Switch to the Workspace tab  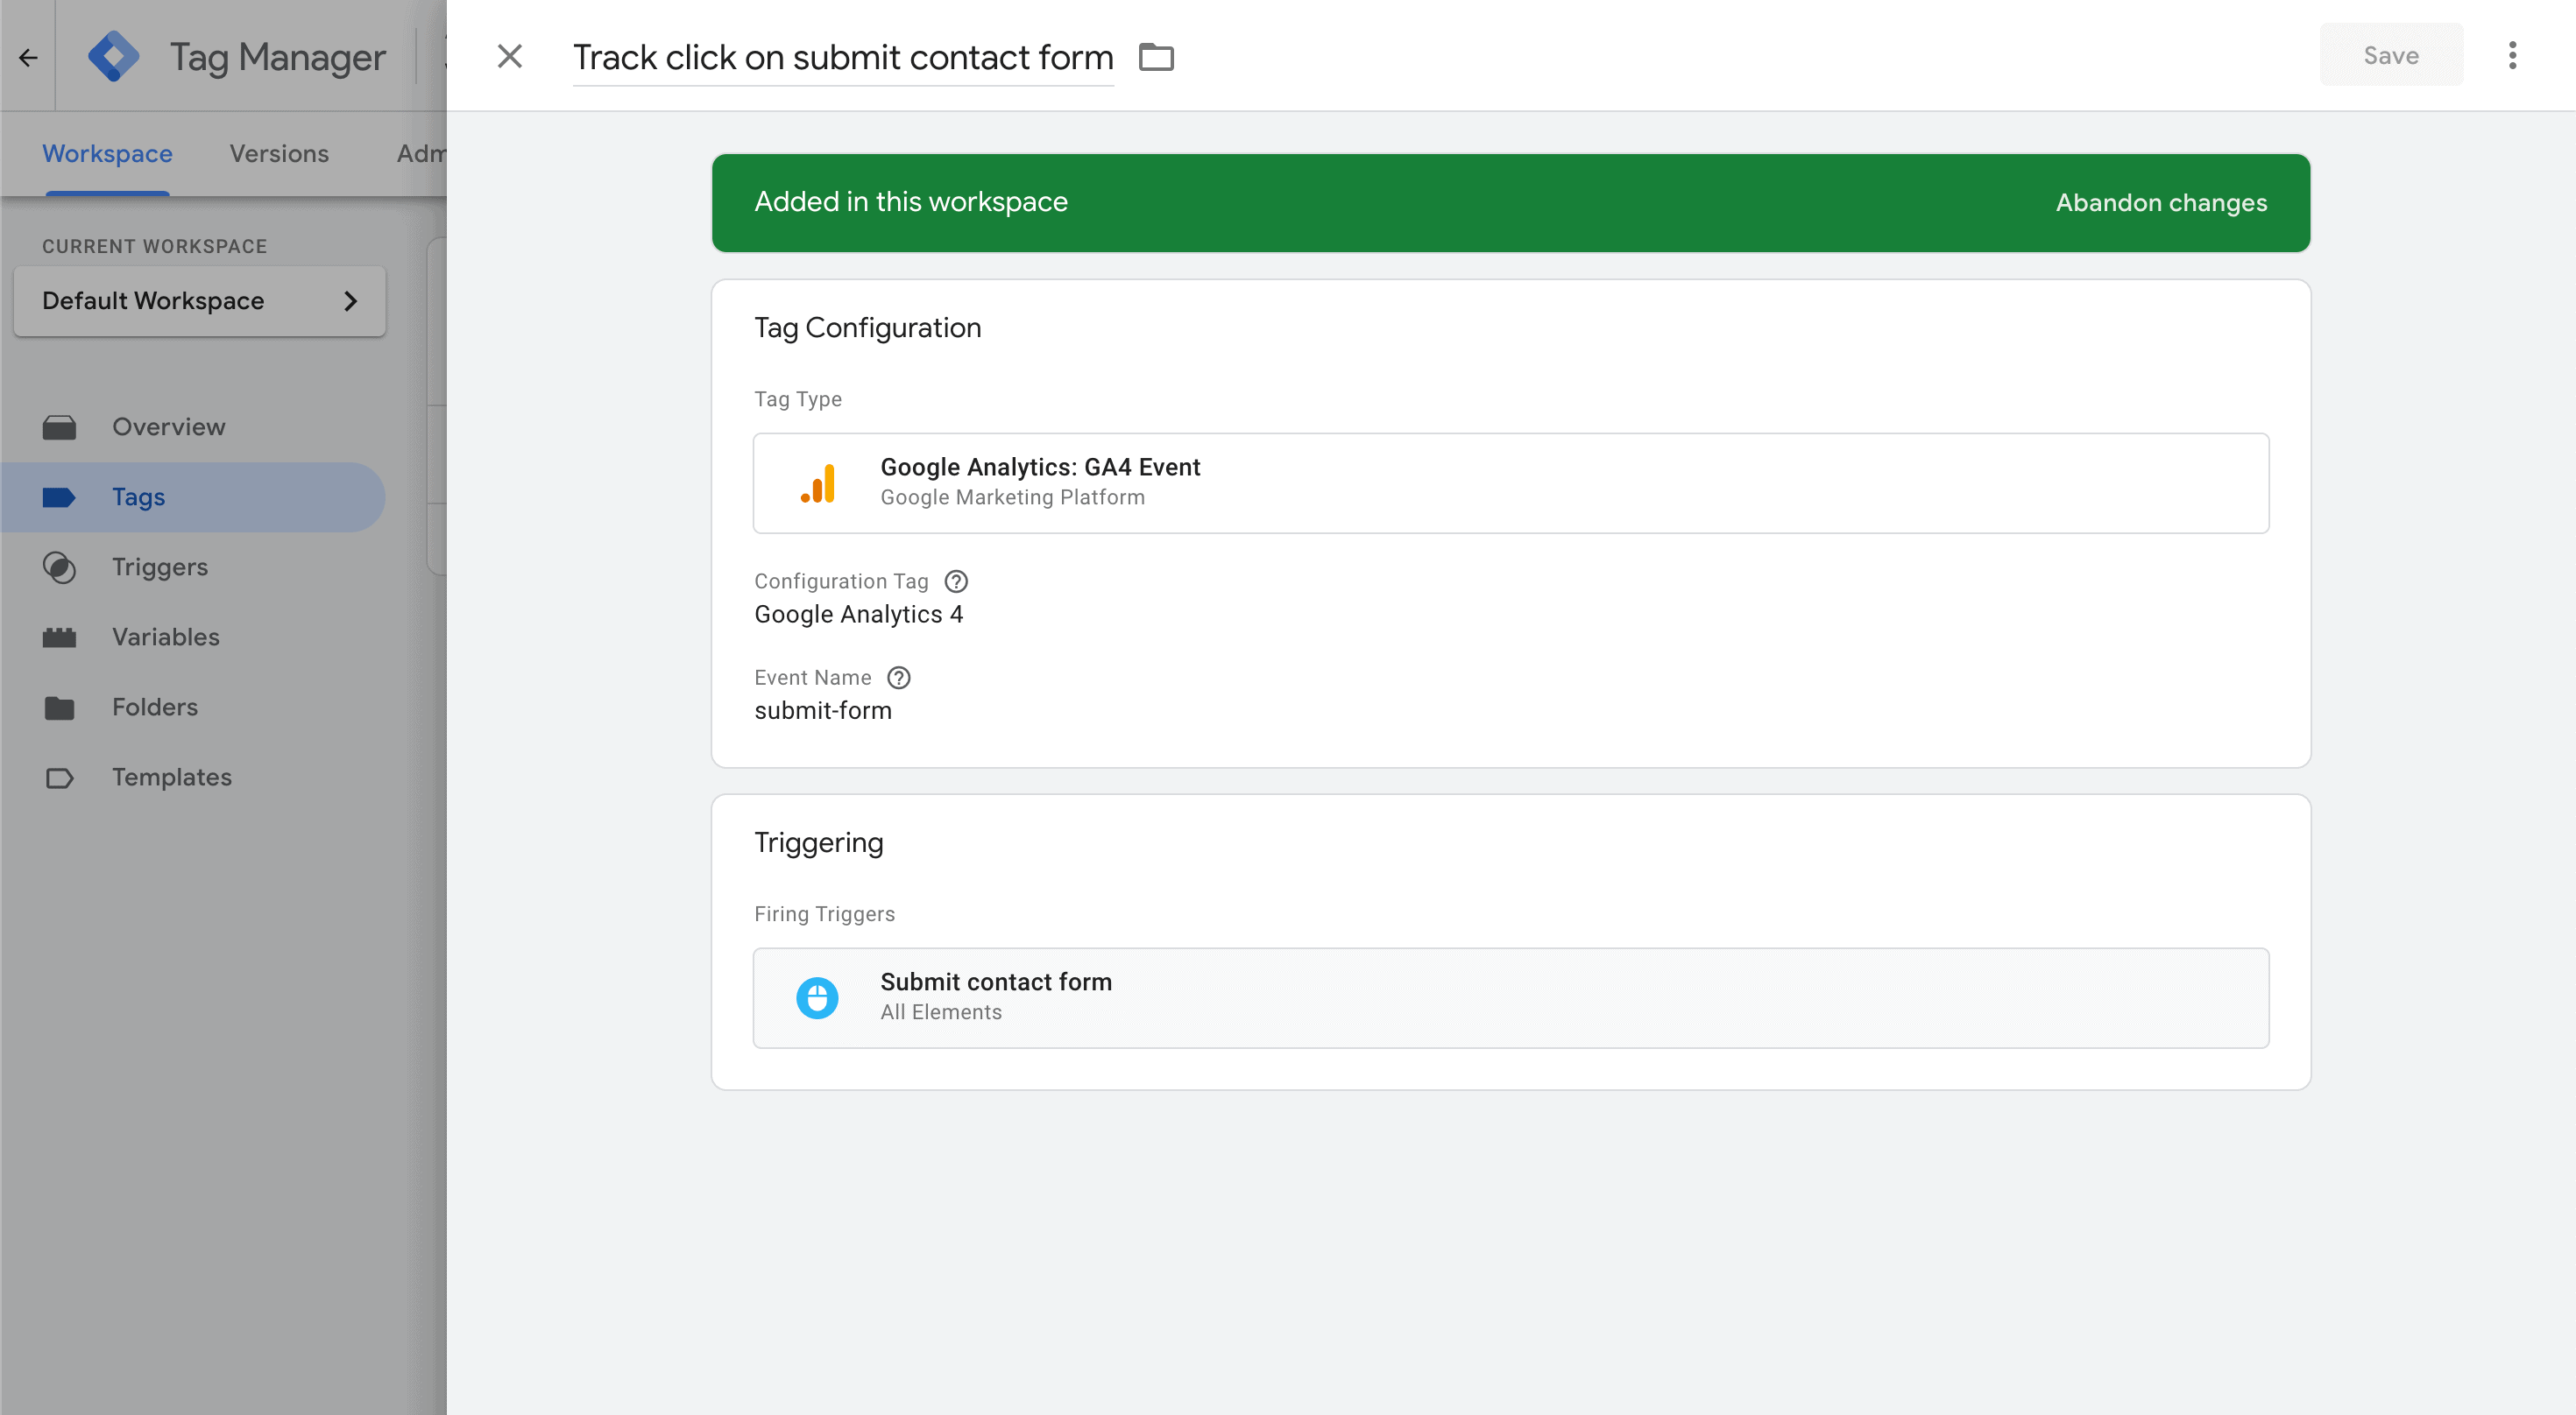[107, 153]
